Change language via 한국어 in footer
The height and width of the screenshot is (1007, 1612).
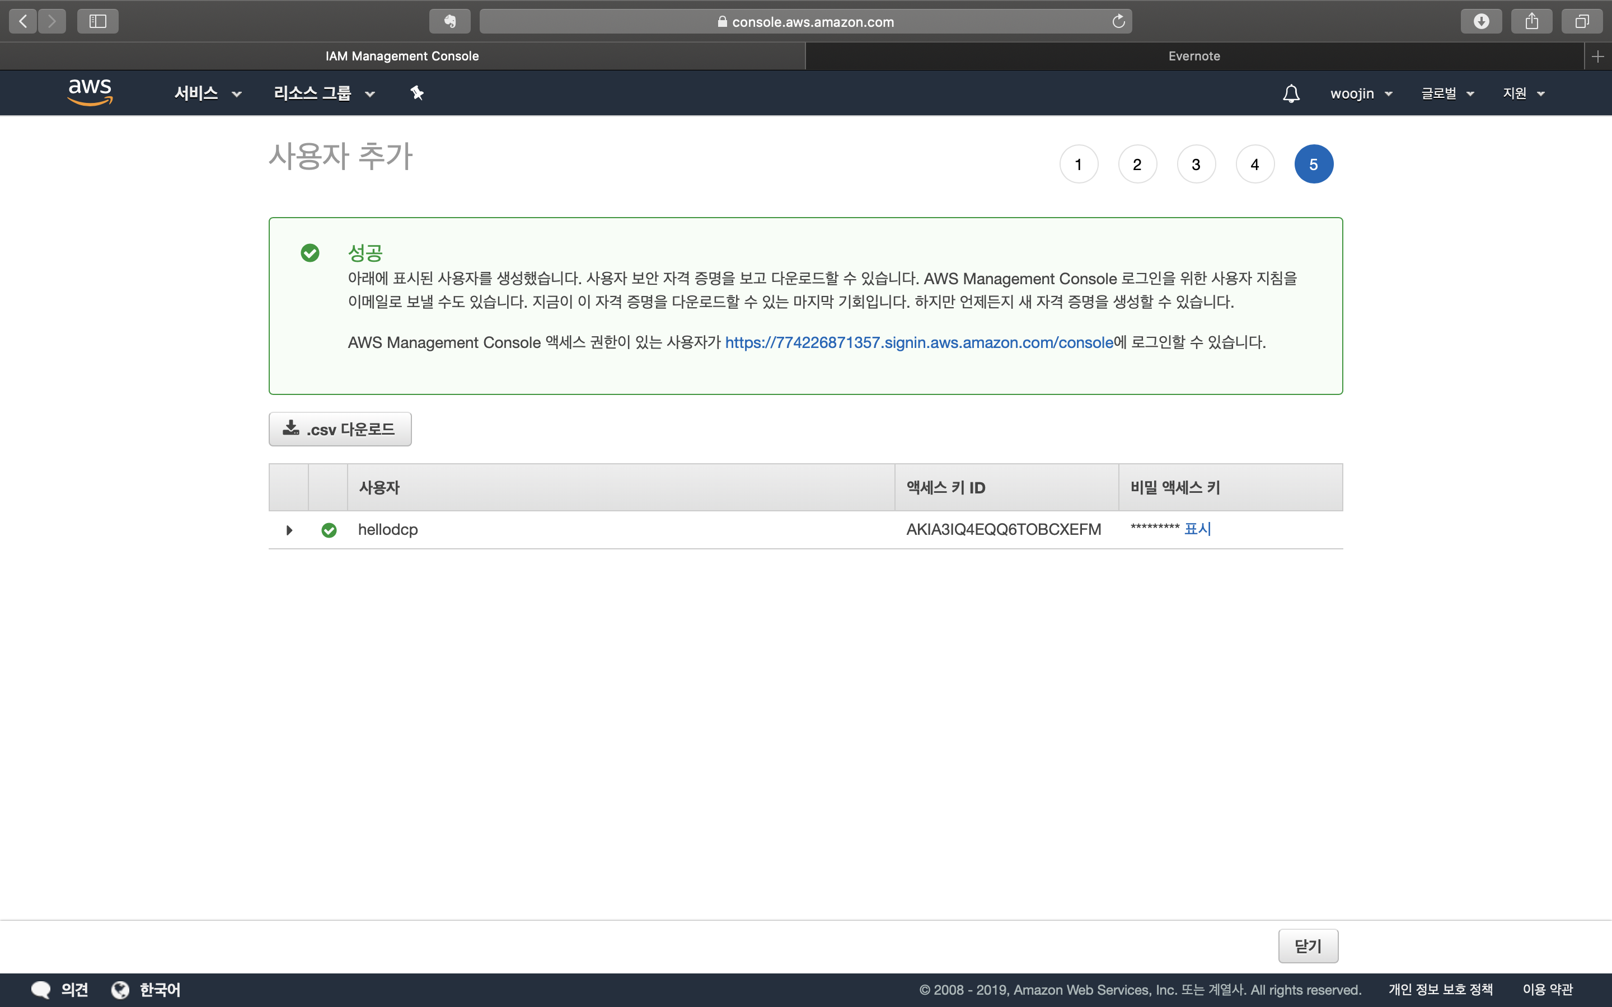[x=160, y=990]
